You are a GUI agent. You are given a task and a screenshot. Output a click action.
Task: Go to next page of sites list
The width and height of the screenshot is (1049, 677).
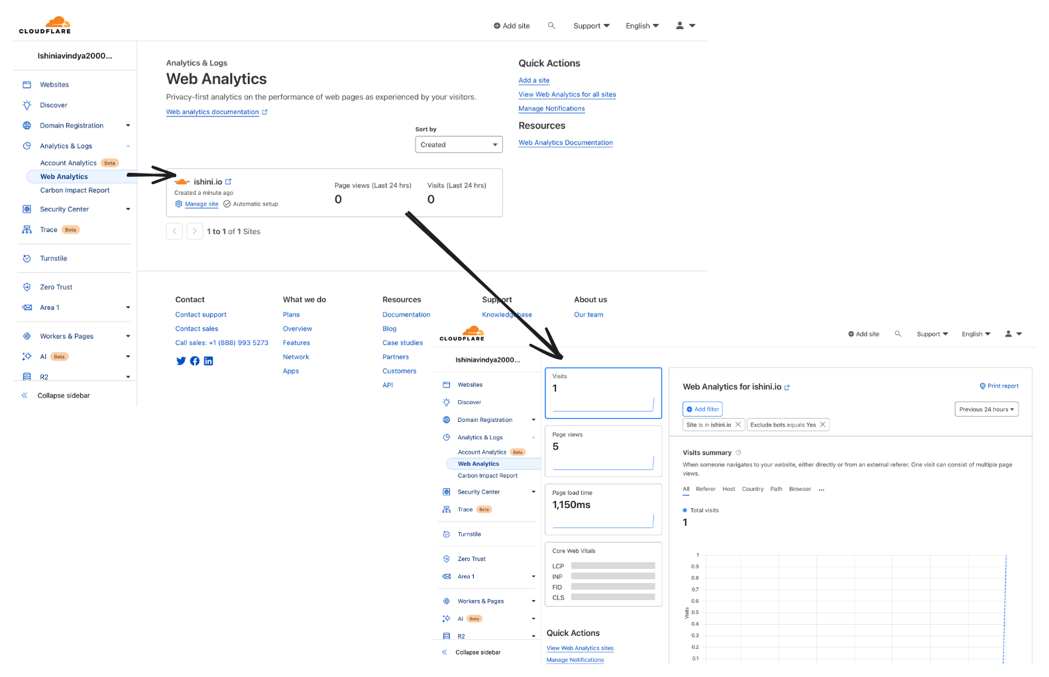(x=194, y=231)
